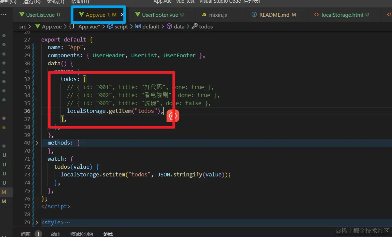392x237 pixels.
Task: Open the 终端(T) menu
Action: point(56,2)
